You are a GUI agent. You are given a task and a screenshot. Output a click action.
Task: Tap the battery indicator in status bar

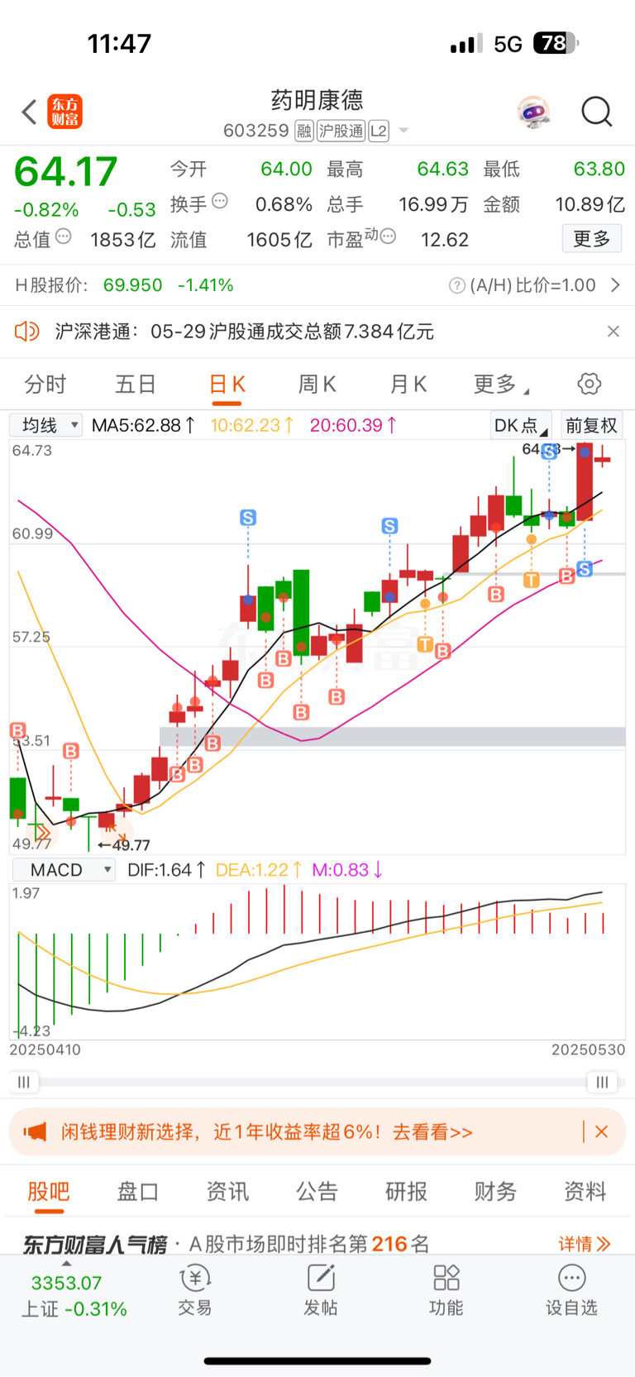[556, 43]
